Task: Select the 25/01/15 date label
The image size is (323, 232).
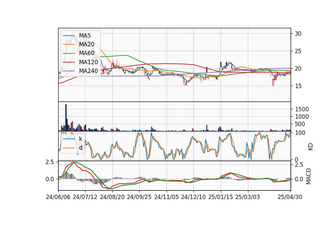Action: click(220, 197)
